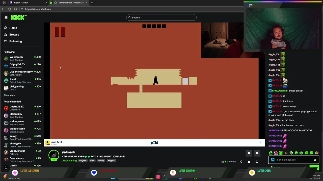The width and height of the screenshot is (323, 181).
Task: Open shortypie recommended channel
Action: (x=22, y=145)
